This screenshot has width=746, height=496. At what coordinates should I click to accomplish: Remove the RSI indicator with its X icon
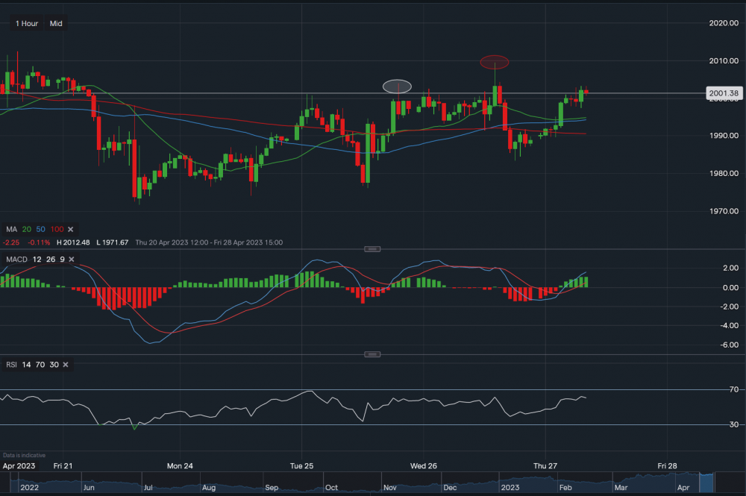pyautogui.click(x=65, y=365)
